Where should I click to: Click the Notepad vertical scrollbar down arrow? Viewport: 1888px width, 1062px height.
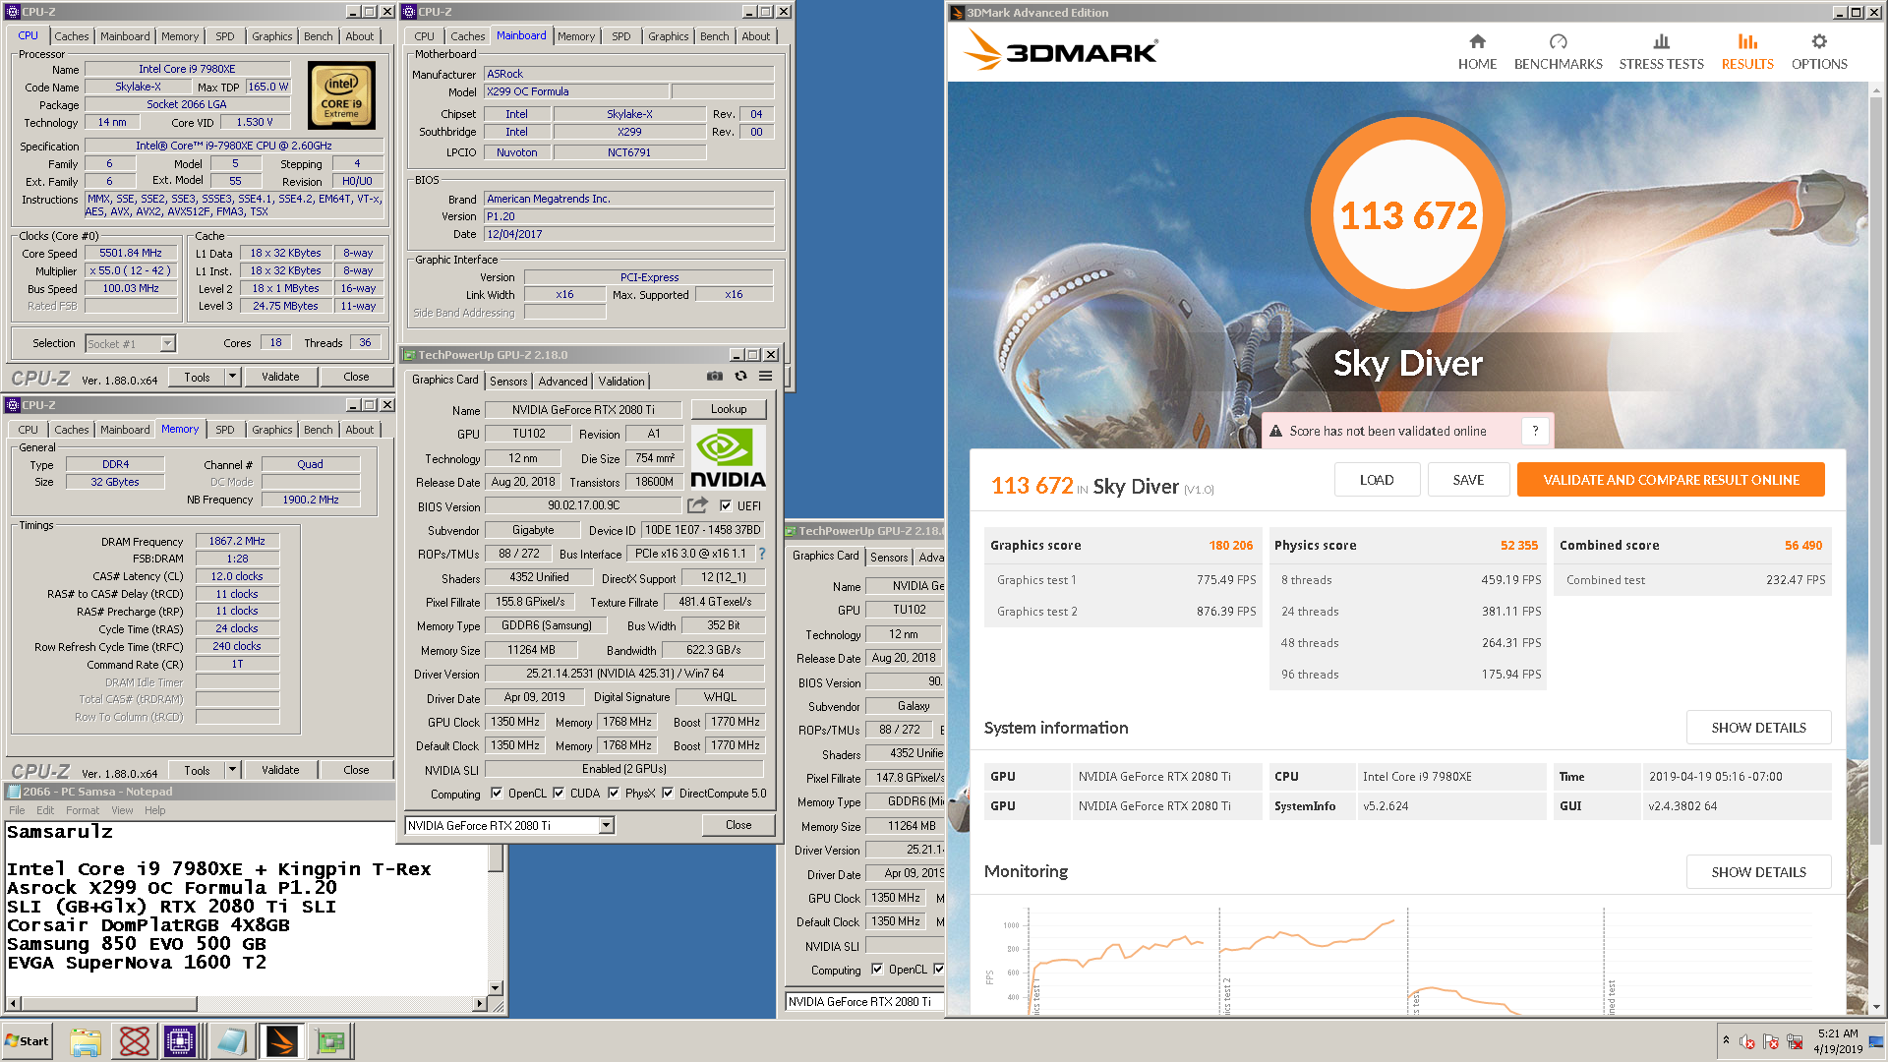tap(496, 987)
